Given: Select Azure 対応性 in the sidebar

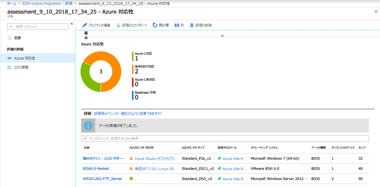Looking at the screenshot, I should [37, 58].
